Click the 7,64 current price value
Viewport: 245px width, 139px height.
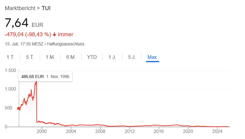click(x=17, y=23)
